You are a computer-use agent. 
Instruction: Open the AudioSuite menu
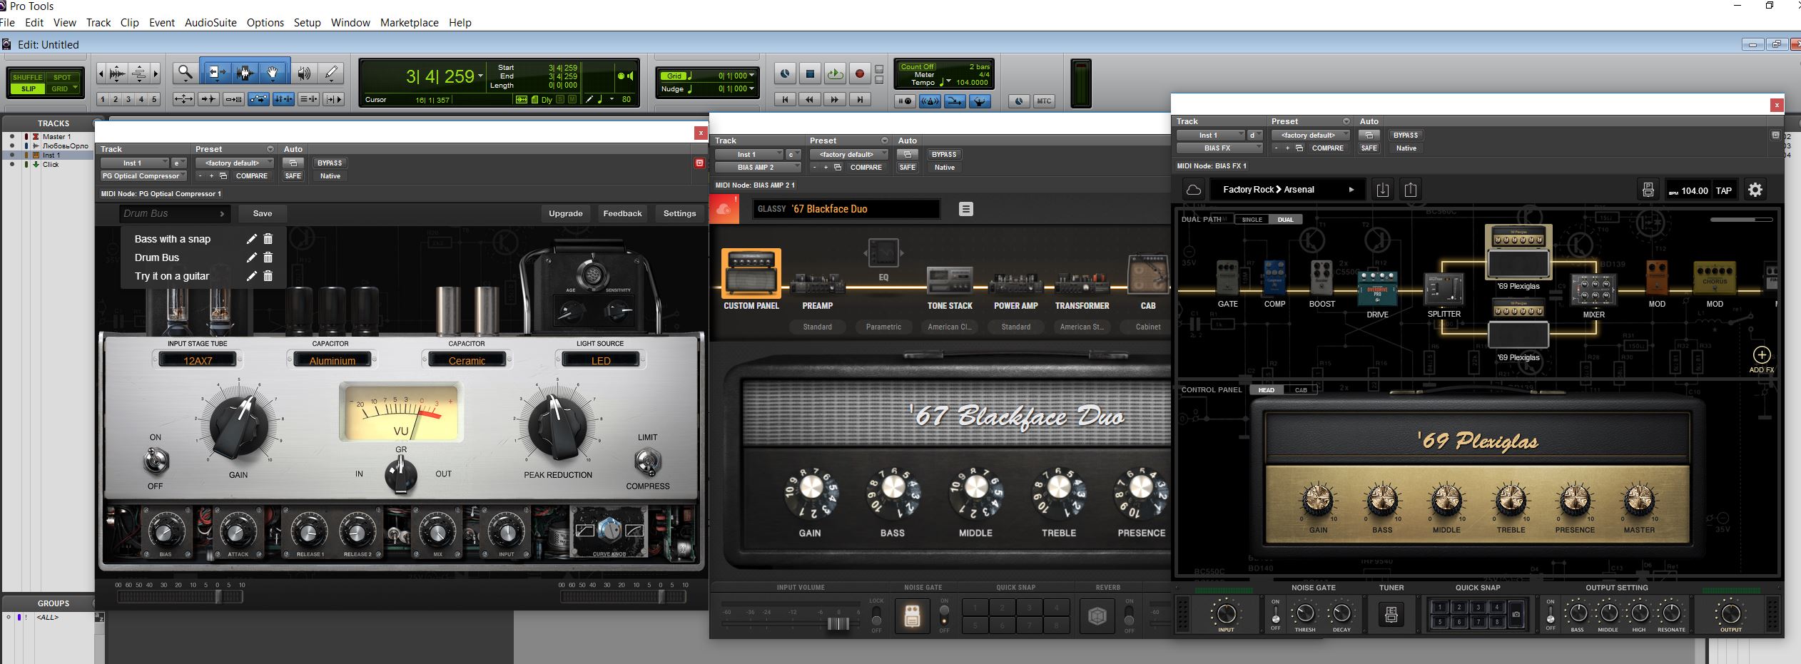coord(210,23)
